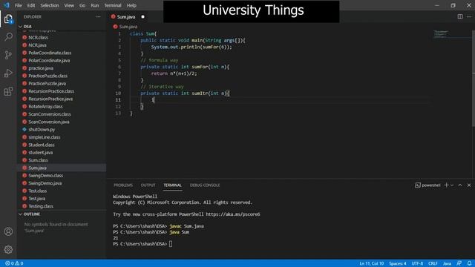Viewport: 475px width, 267px height.
Task: Click the unsaved dot on Sum.java tab
Action: pyautogui.click(x=143, y=17)
